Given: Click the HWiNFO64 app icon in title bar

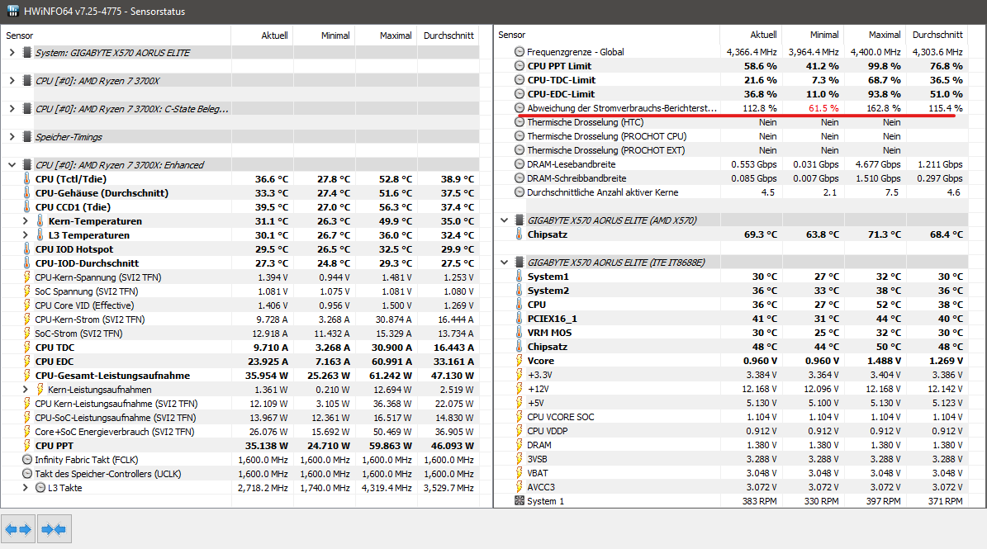Looking at the screenshot, I should (x=12, y=11).
